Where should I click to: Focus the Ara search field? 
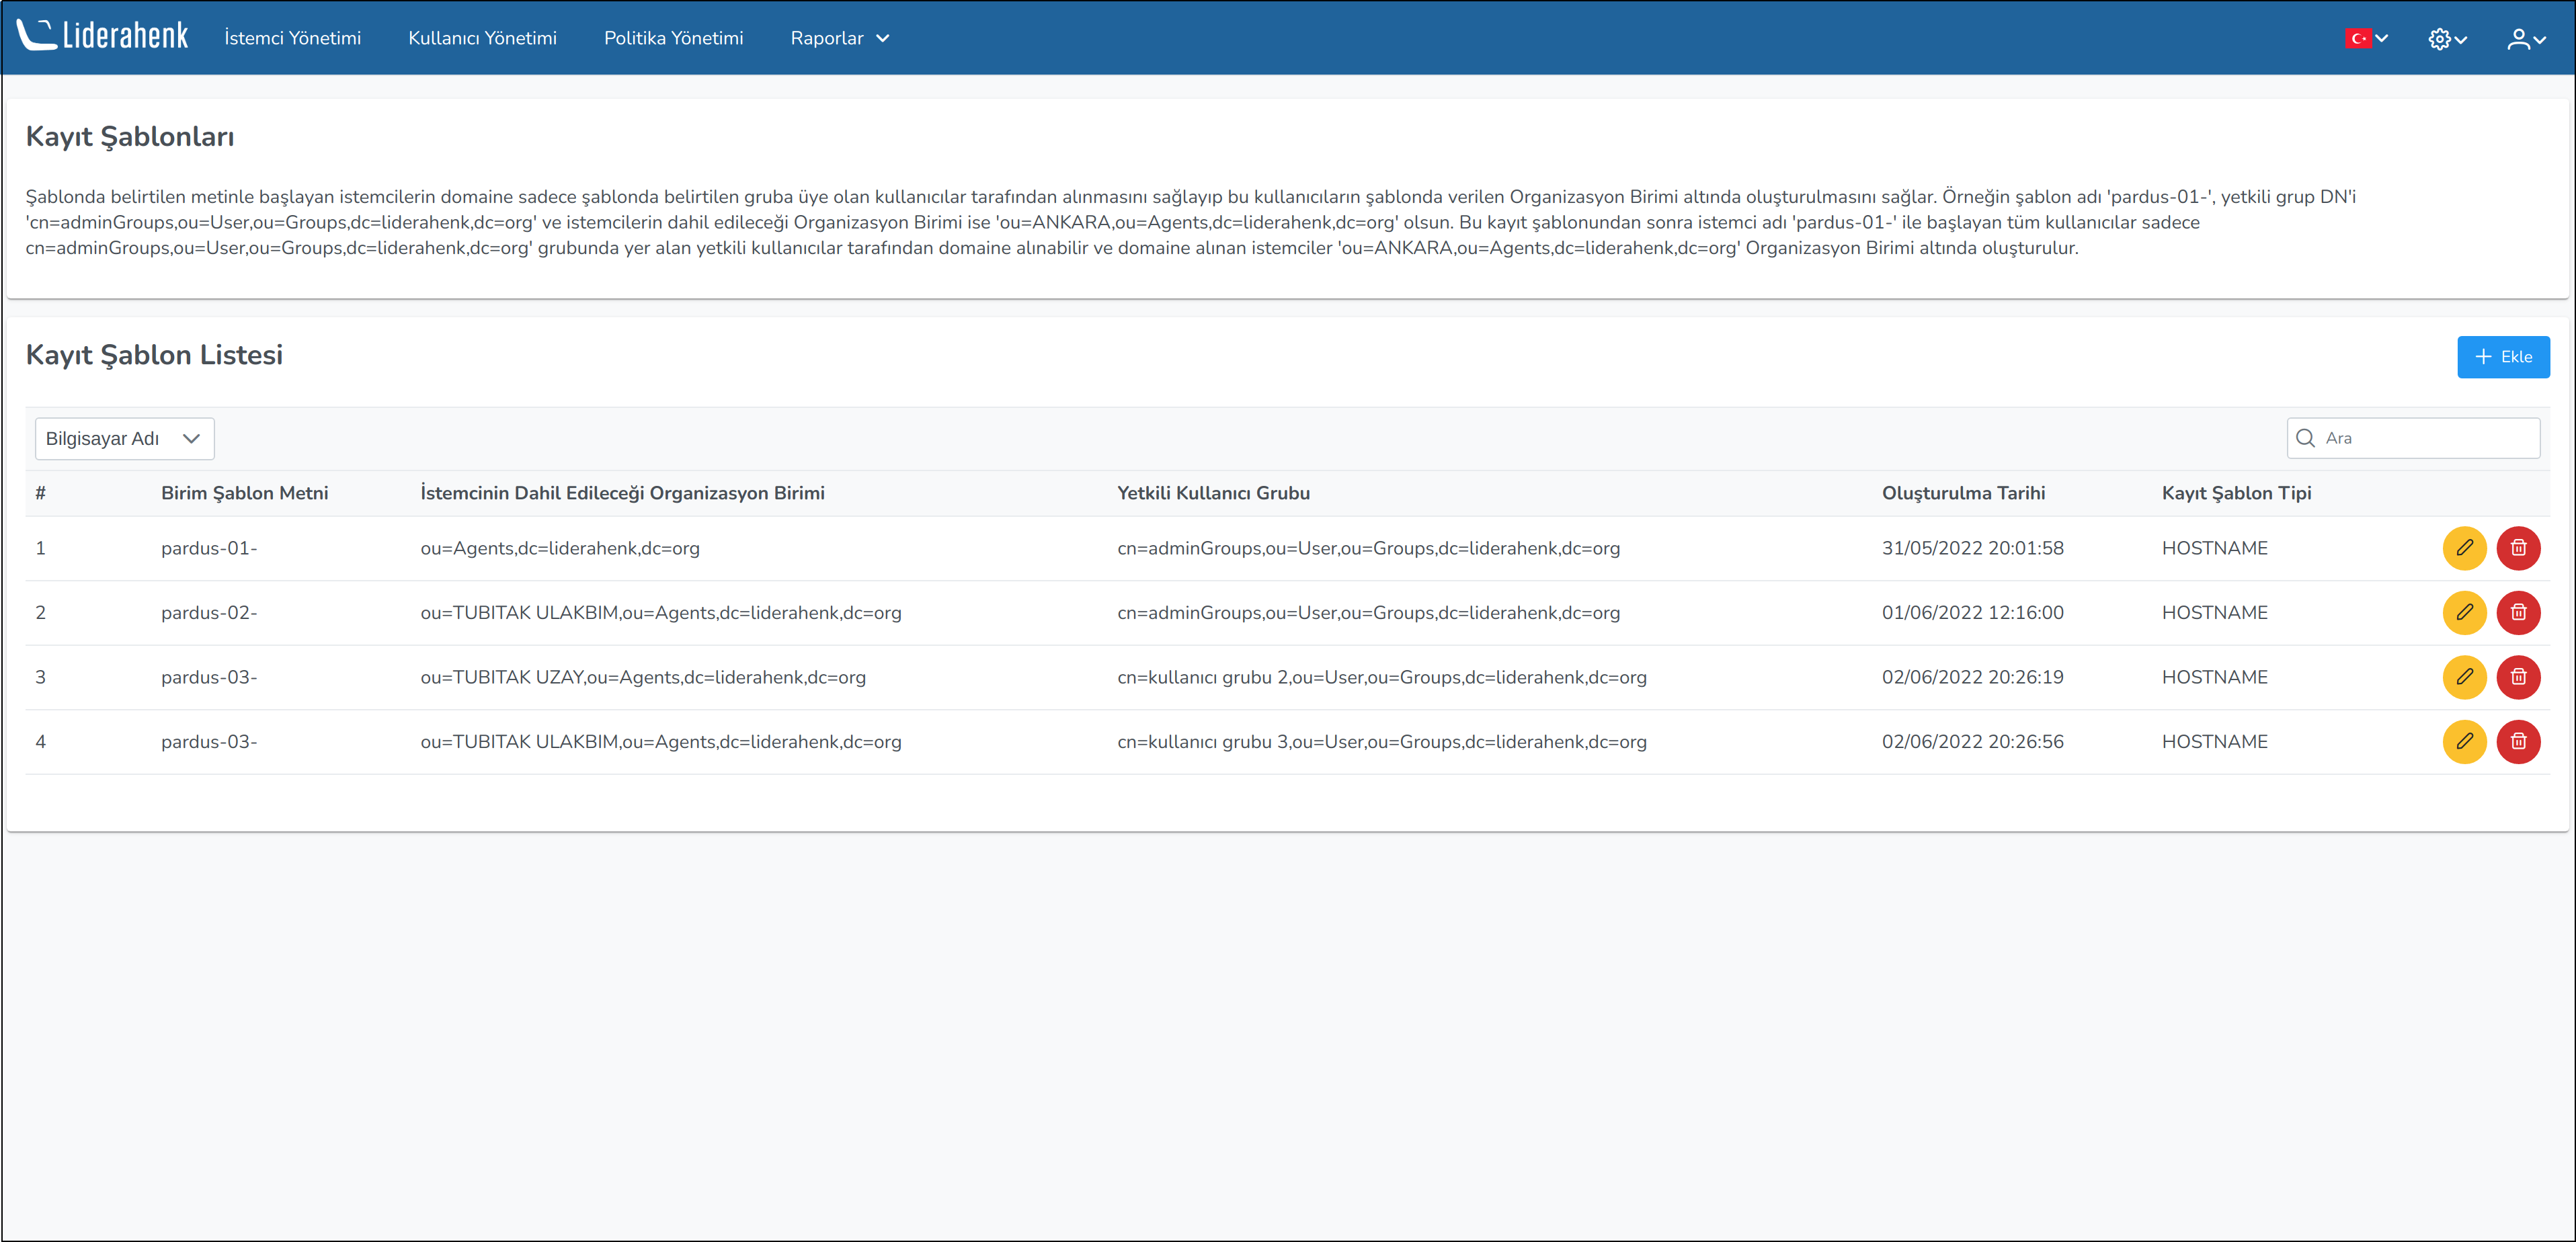click(x=2425, y=438)
